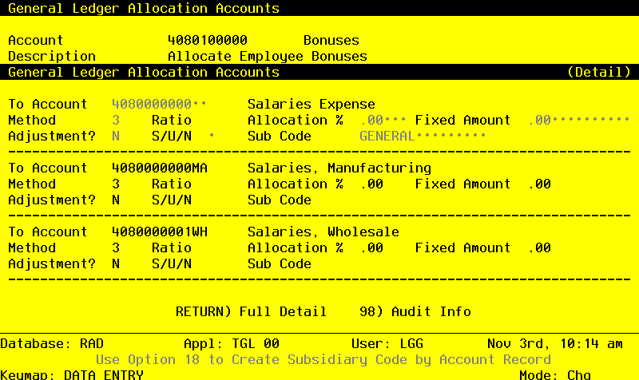Image resolution: width=639 pixels, height=380 pixels.
Task: Click the Bonuses account name
Action: (331, 40)
